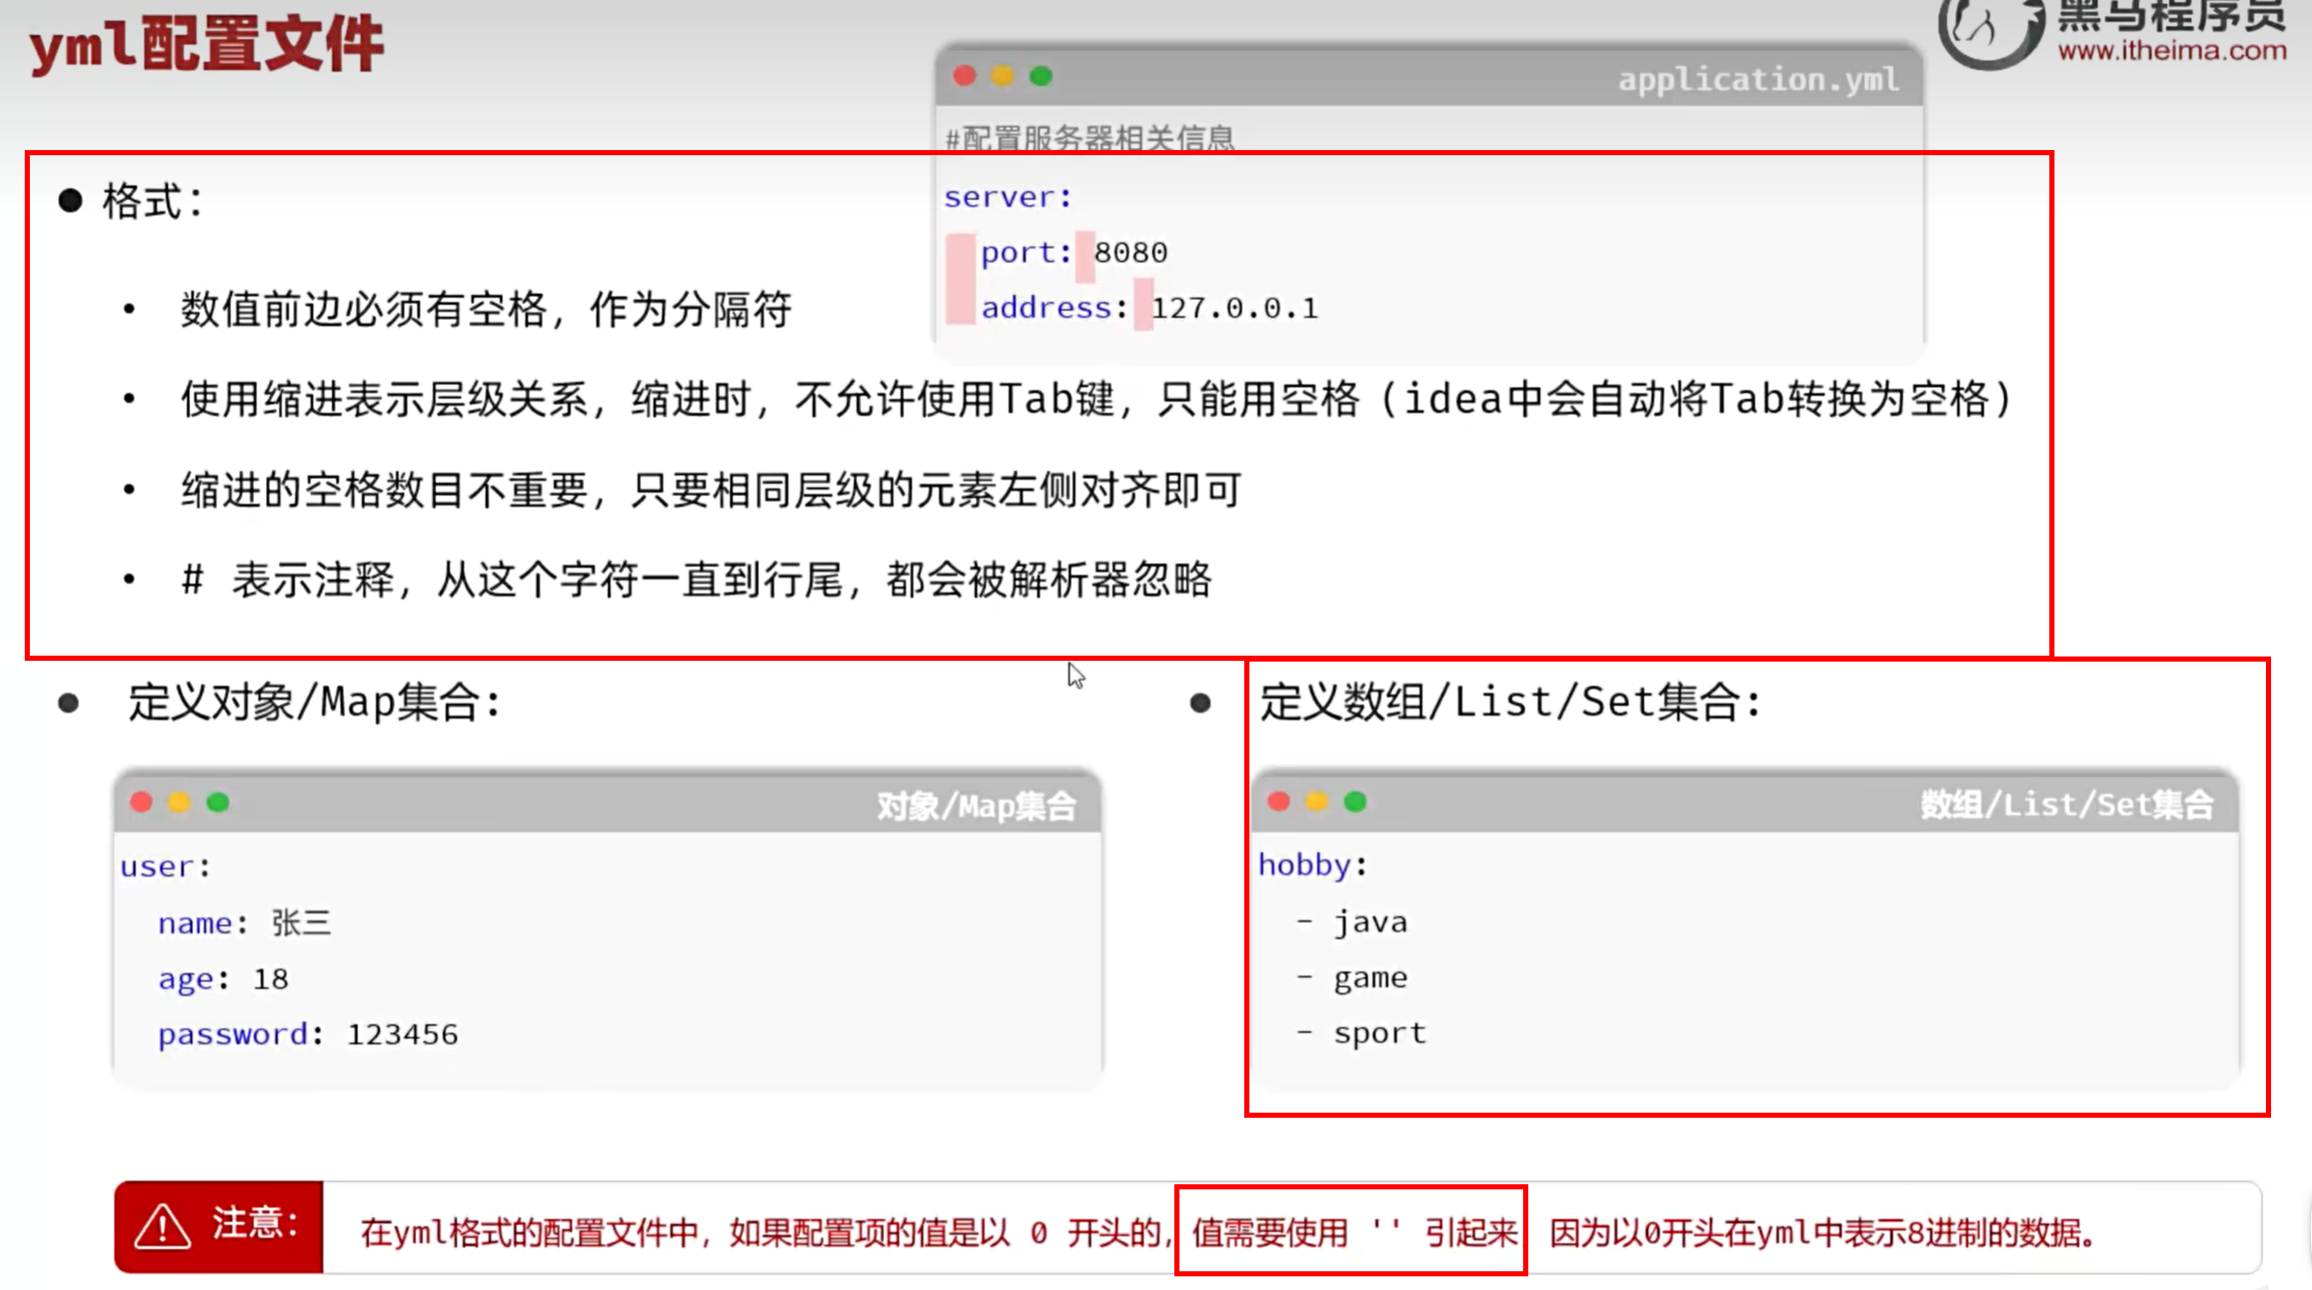
Task: Click the red dot in 对象/Map集合 window
Action: [141, 802]
